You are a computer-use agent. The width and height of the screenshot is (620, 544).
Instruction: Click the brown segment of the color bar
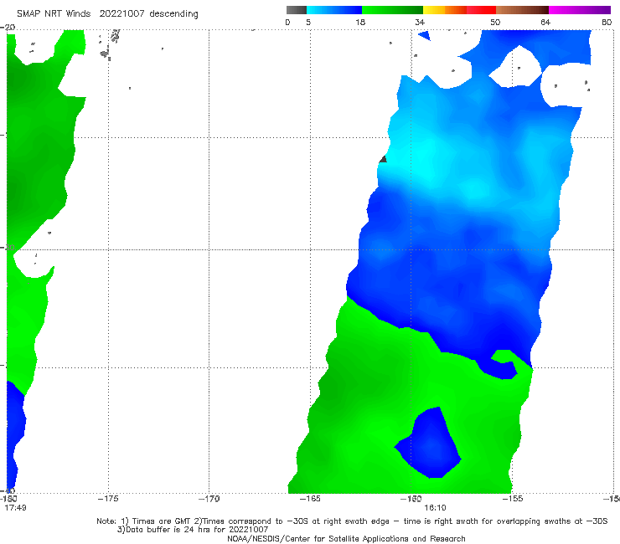[x=522, y=10]
